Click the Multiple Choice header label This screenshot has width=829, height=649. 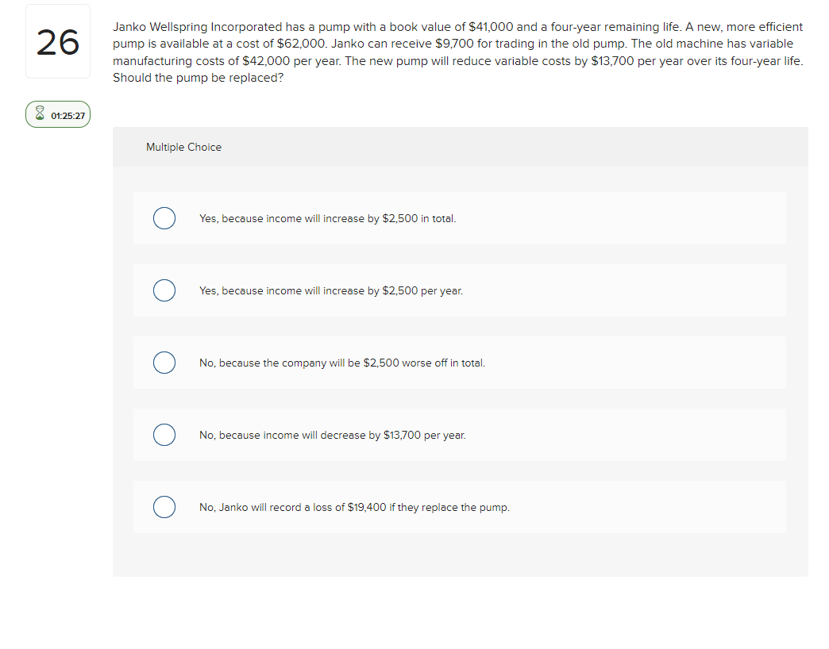pos(183,148)
